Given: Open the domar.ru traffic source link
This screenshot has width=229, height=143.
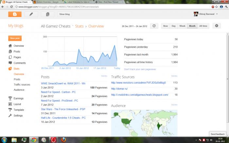Looking at the screenshot, I should tap(119, 88).
